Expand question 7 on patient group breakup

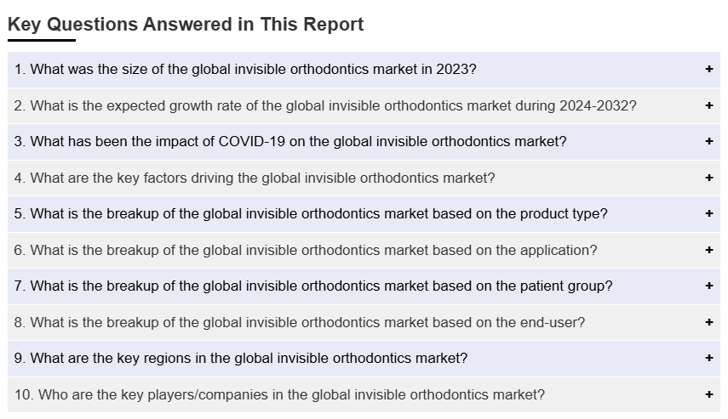[x=313, y=286]
